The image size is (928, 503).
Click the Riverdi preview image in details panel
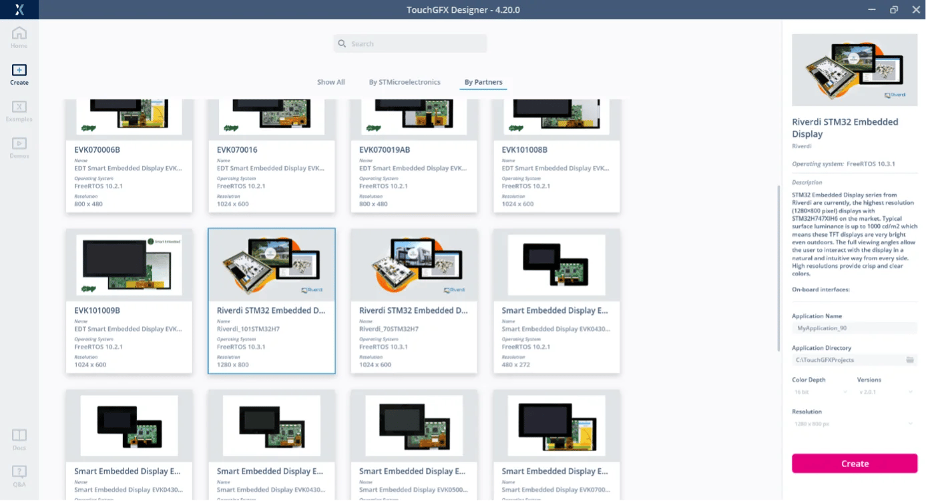click(855, 70)
